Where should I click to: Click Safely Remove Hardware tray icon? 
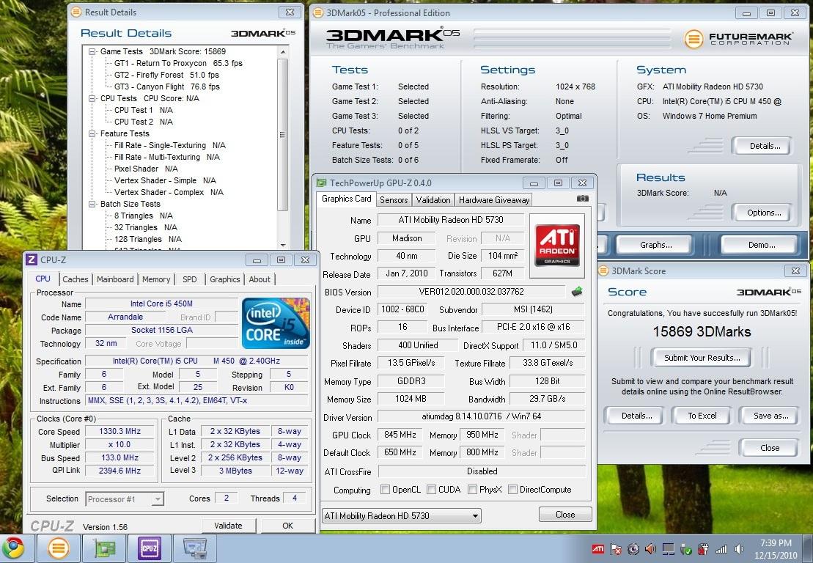pyautogui.click(x=686, y=549)
